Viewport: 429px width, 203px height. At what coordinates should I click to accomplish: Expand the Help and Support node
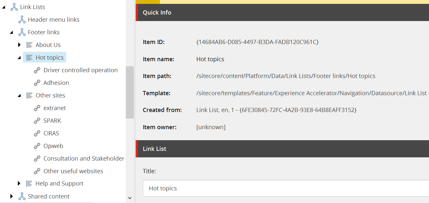pos(19,183)
